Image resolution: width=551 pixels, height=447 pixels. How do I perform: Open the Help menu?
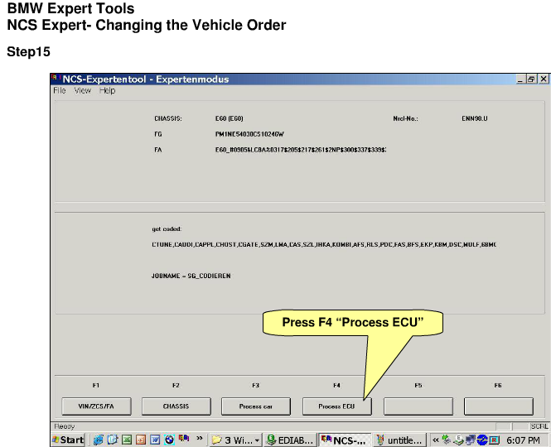(x=107, y=90)
